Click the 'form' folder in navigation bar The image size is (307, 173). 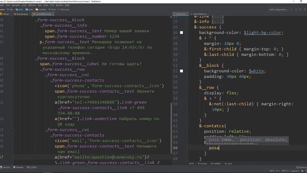(x=52, y=10)
